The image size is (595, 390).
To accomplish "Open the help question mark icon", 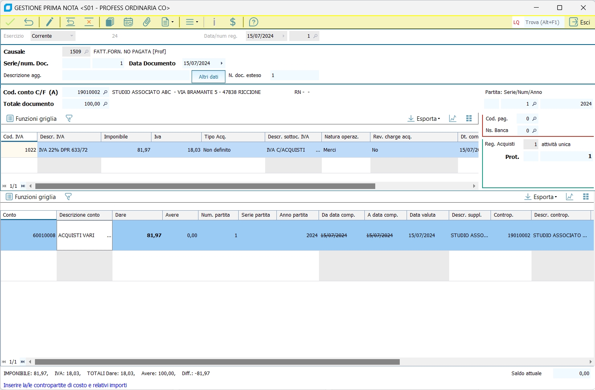I will coord(254,22).
